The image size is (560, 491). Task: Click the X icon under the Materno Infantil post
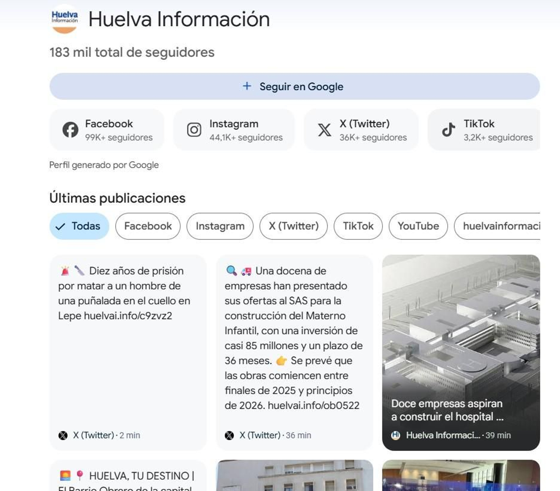pyautogui.click(x=230, y=435)
